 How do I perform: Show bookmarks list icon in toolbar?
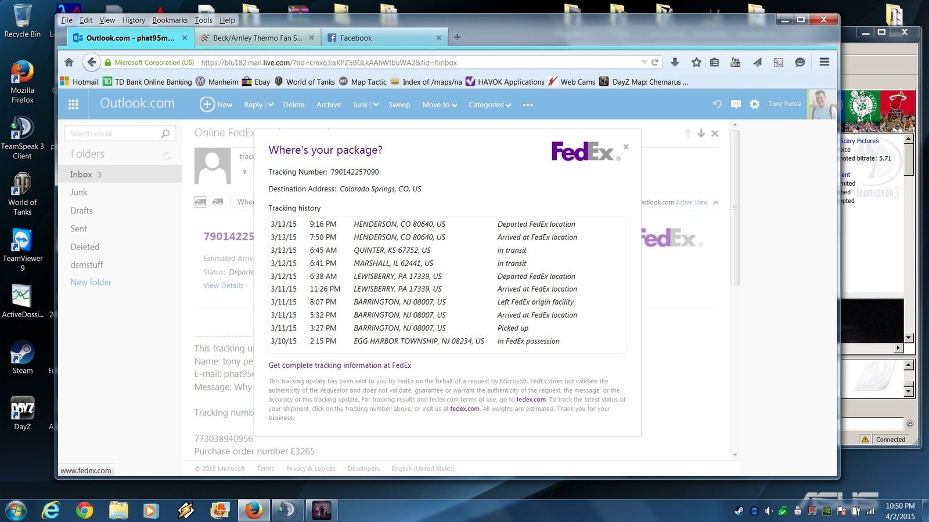(x=715, y=62)
